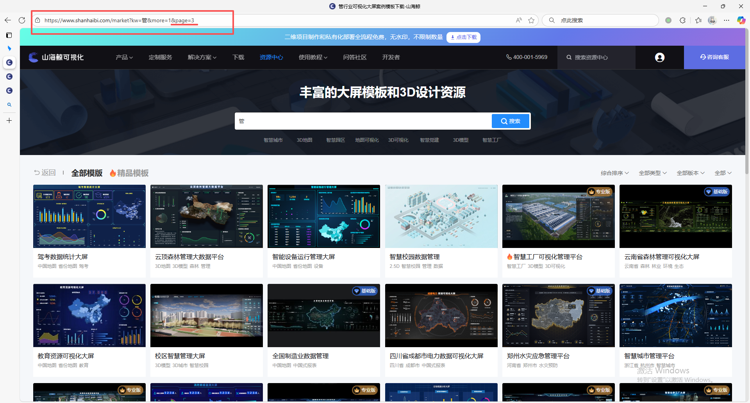Expand the 使用教程 dropdown
750x403 pixels.
pos(313,57)
